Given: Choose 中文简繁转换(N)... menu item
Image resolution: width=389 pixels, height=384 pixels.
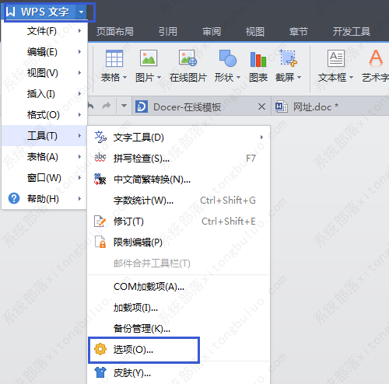Looking at the screenshot, I should tap(179, 180).
